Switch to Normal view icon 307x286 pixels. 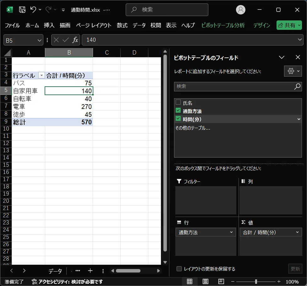pos(189,282)
